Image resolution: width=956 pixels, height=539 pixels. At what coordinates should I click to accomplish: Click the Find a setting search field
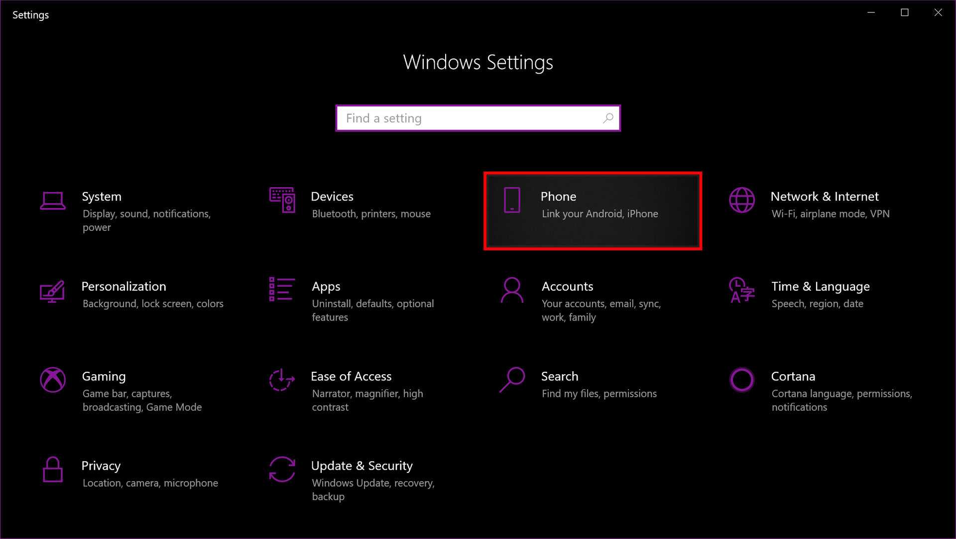tap(478, 118)
